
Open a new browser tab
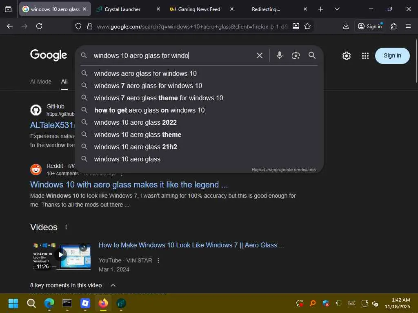[321, 9]
